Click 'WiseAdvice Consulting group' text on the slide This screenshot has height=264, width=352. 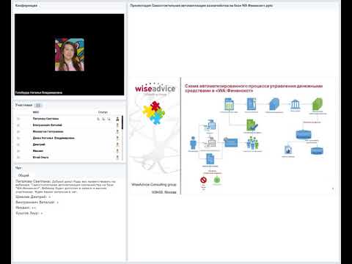click(x=154, y=185)
